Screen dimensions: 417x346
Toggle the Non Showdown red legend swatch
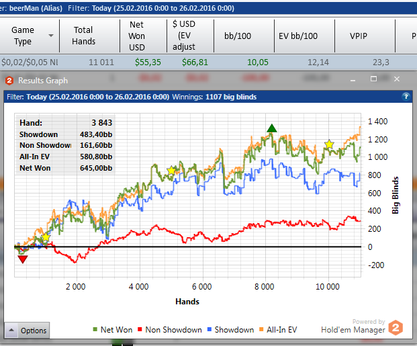[140, 329]
